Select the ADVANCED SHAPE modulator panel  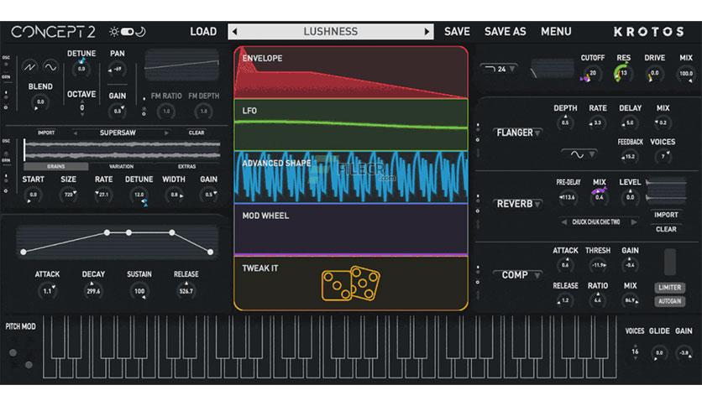click(351, 178)
